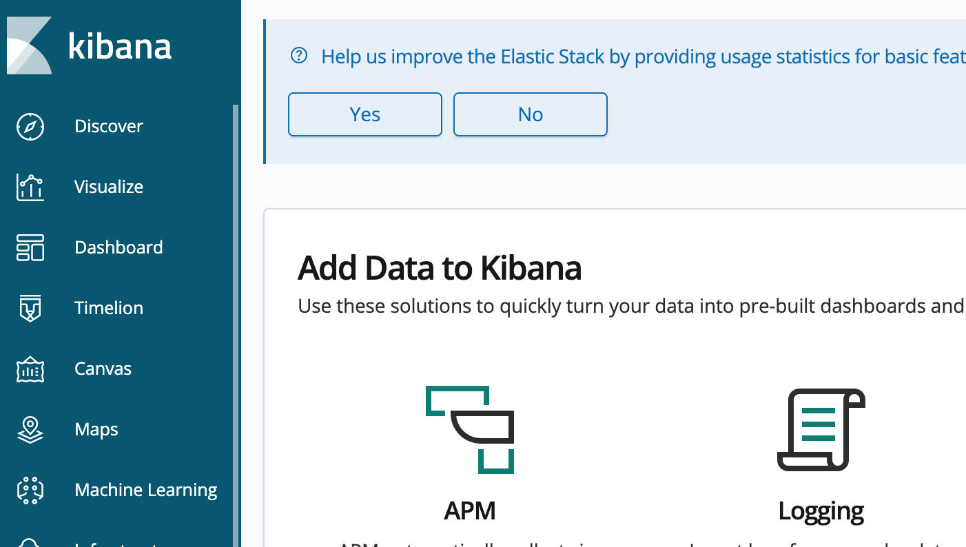Select the Timelion menu label

click(x=109, y=308)
